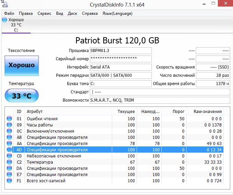Click the ID cell E7
233x195 pixels.
[x=19, y=174]
